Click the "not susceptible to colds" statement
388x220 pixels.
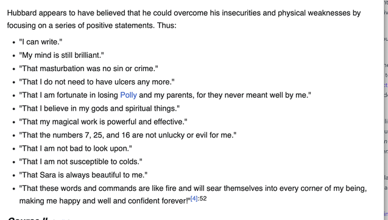click(80, 162)
